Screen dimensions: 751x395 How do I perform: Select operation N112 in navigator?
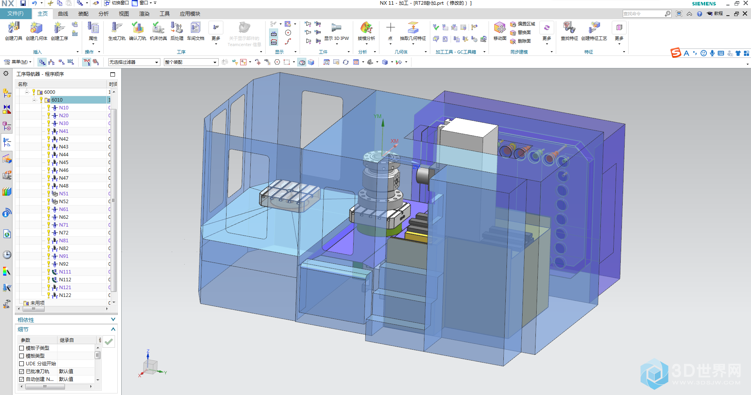pyautogui.click(x=65, y=280)
